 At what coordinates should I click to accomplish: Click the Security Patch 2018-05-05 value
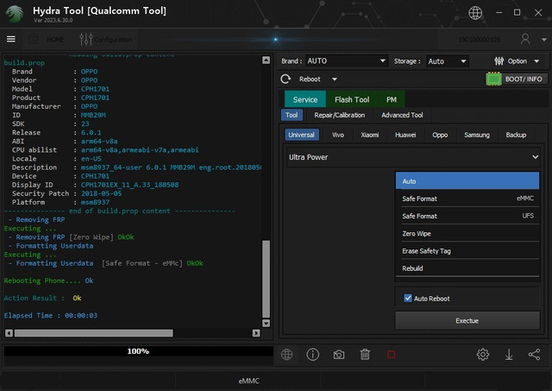pyautogui.click(x=102, y=193)
